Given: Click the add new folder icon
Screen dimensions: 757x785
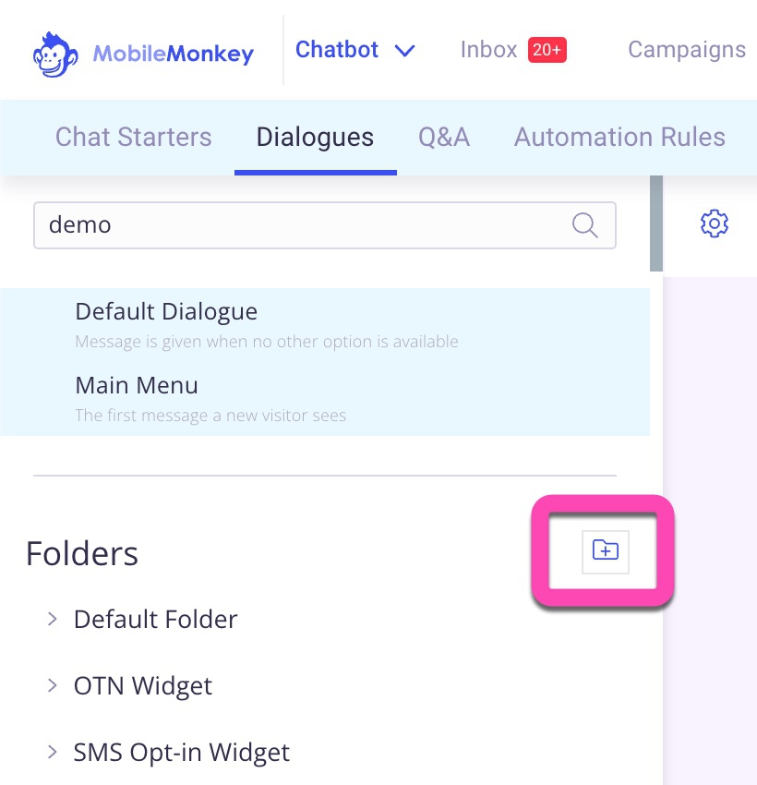Looking at the screenshot, I should [x=605, y=550].
